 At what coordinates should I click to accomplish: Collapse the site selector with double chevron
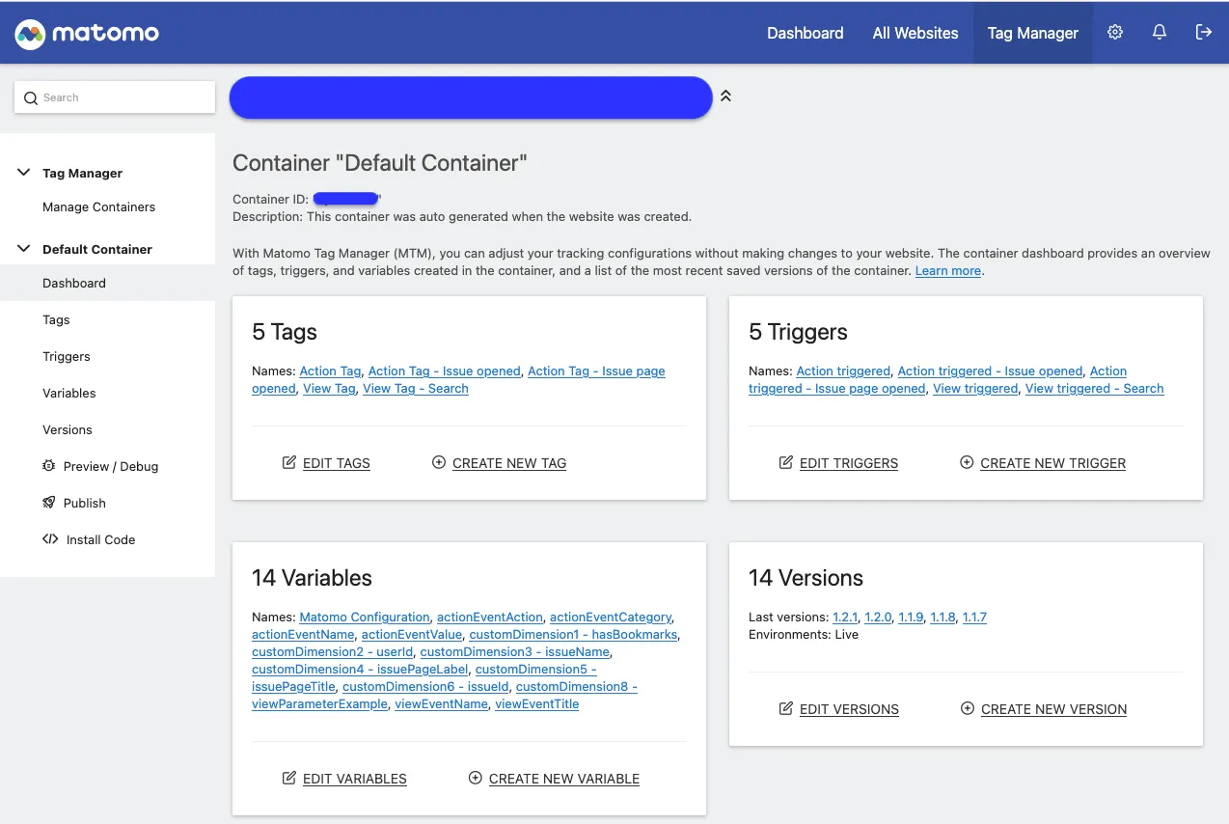pos(726,96)
